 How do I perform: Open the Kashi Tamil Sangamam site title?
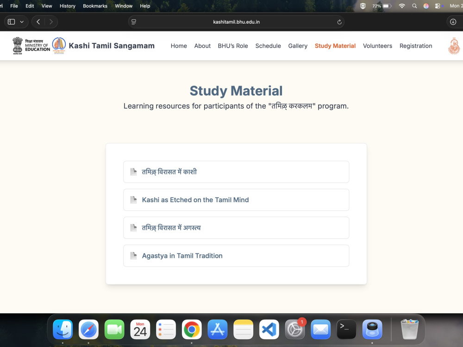click(112, 46)
